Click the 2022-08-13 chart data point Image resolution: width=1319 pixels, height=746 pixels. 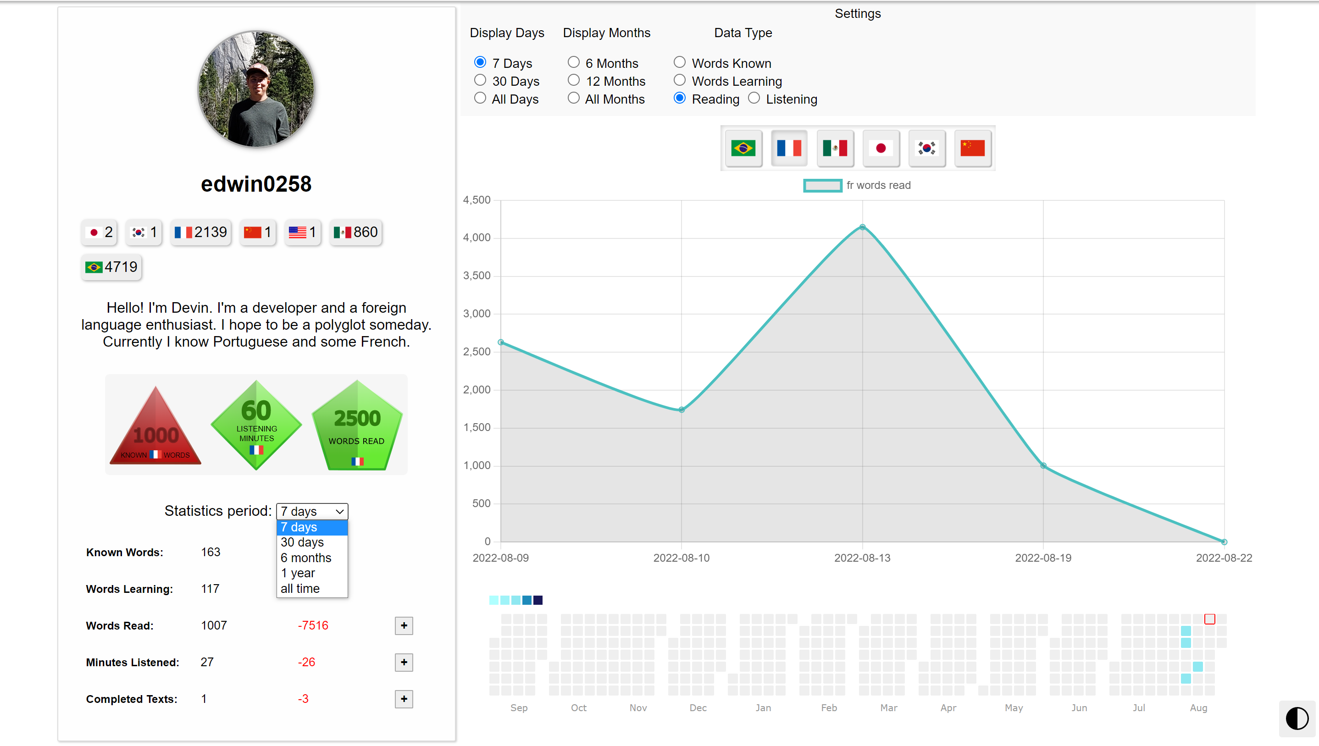(x=862, y=227)
